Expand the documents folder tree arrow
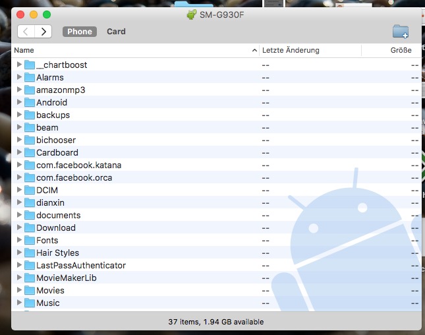This screenshot has width=425, height=335. tap(19, 215)
